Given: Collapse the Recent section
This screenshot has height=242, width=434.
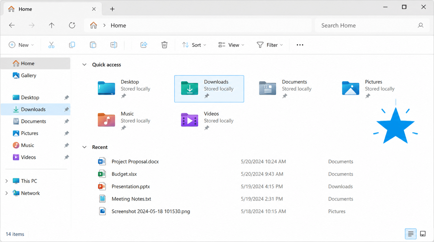Looking at the screenshot, I should click(x=84, y=147).
